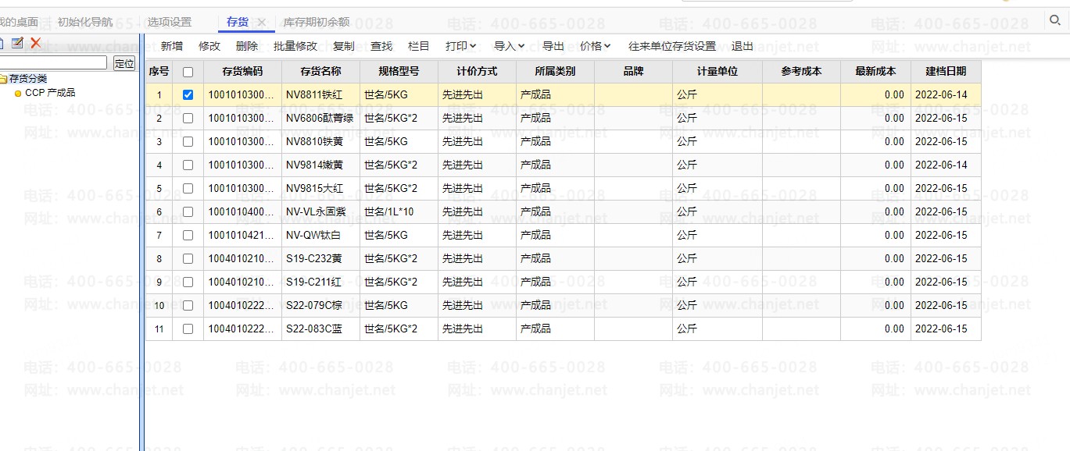Sort by the 建档日期 column header

946,72
